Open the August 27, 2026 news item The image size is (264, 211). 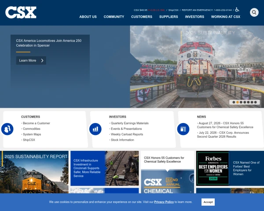point(225,125)
